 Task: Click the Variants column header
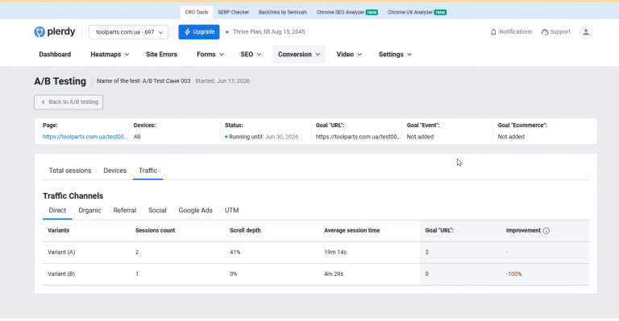tap(58, 230)
